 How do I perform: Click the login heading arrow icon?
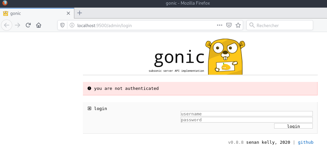[x=90, y=108]
